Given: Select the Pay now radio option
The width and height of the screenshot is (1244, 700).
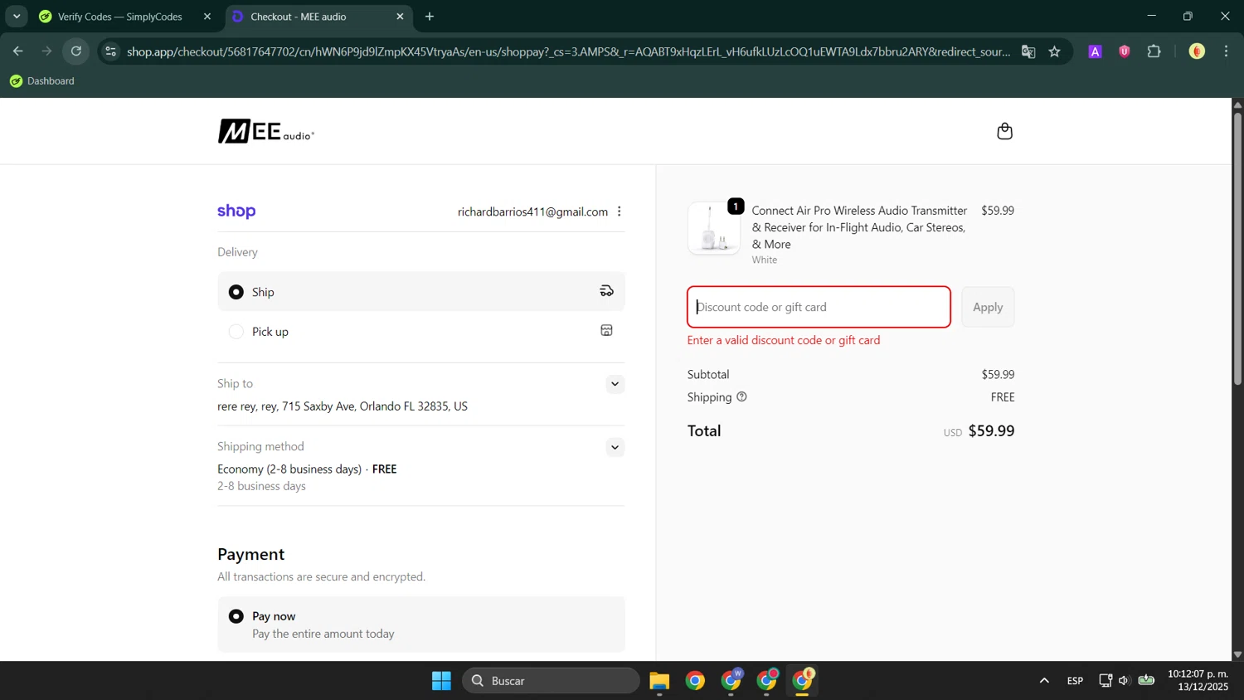Looking at the screenshot, I should point(236,616).
